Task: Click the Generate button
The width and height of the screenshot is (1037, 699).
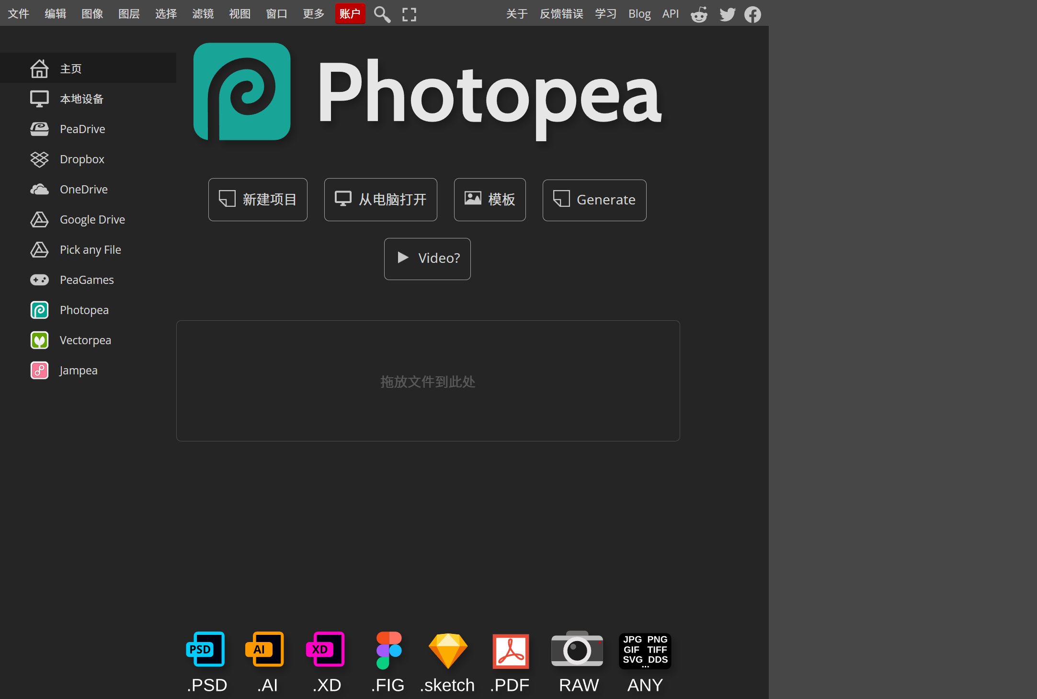Action: pyautogui.click(x=594, y=200)
